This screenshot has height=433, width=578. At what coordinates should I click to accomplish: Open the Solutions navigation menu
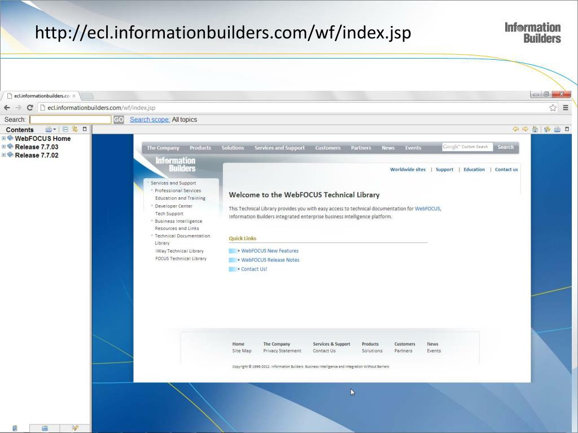233,148
